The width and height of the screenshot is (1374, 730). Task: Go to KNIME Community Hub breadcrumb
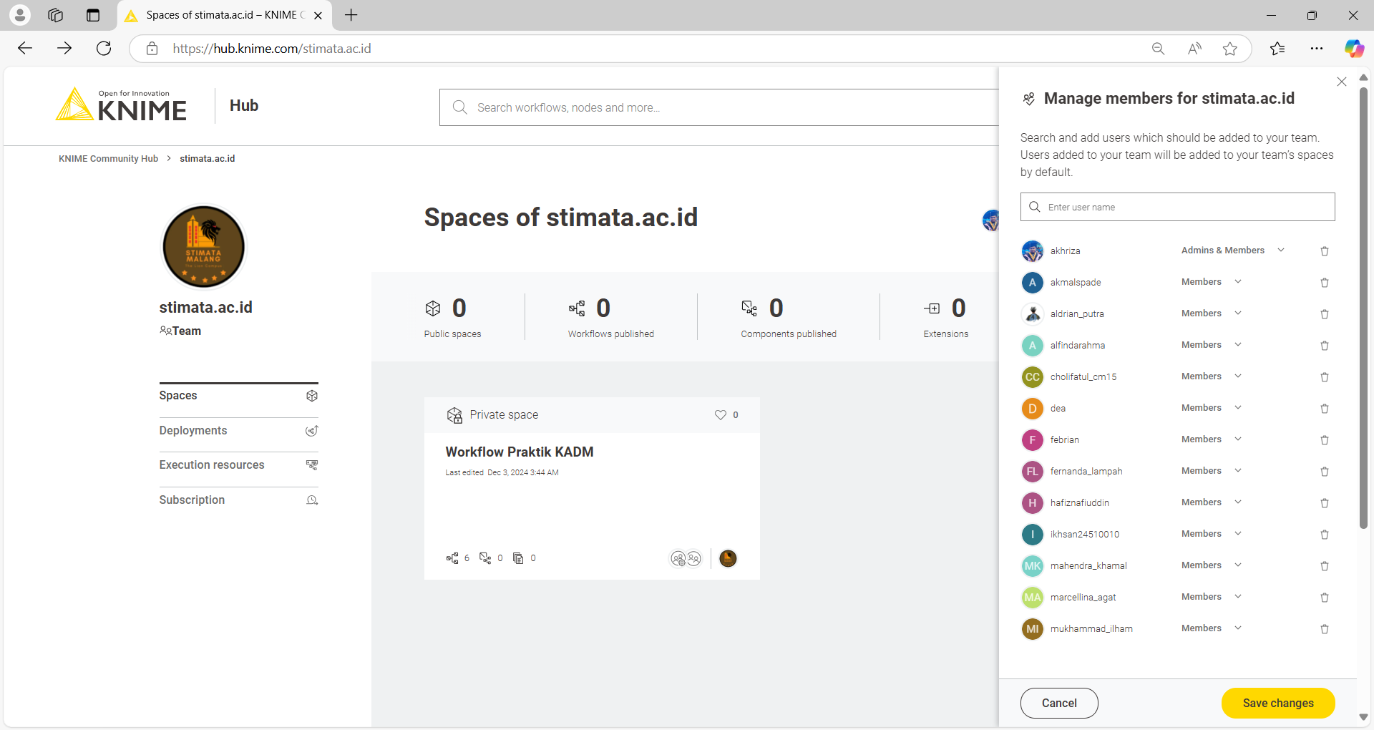pyautogui.click(x=108, y=159)
